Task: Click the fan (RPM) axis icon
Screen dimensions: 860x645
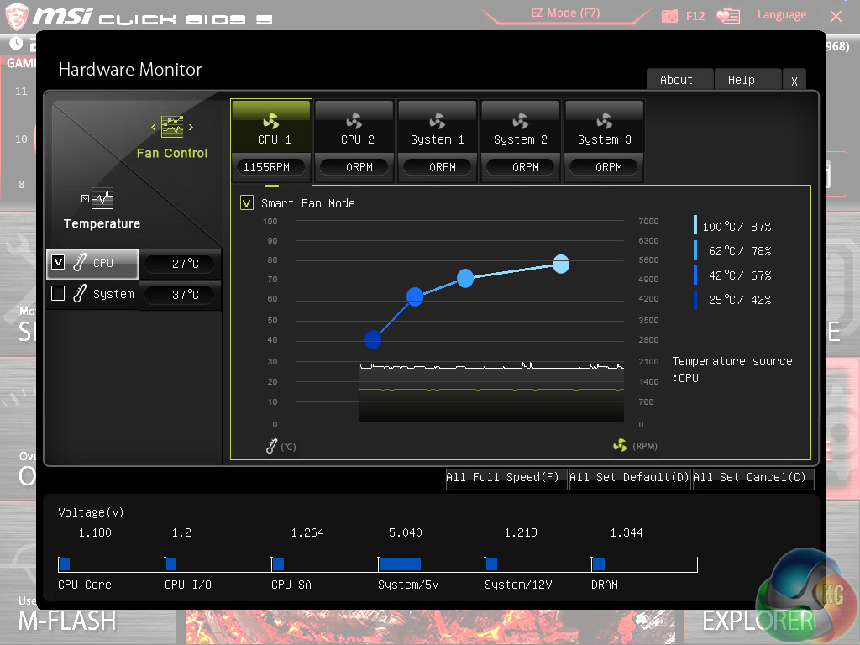Action: [x=621, y=445]
